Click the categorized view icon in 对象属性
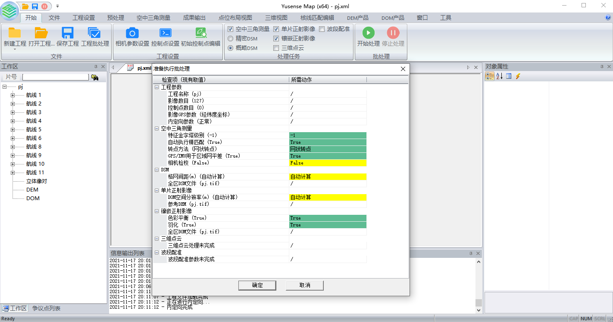The height and width of the screenshot is (322, 613). pyautogui.click(x=490, y=76)
